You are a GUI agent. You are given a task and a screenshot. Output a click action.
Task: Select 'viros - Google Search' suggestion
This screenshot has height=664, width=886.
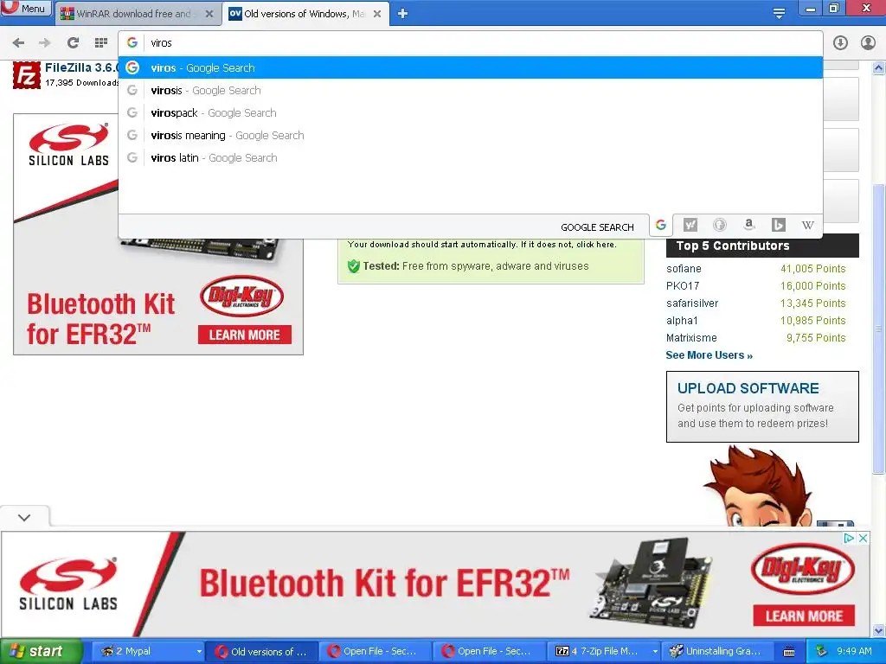[x=470, y=67]
